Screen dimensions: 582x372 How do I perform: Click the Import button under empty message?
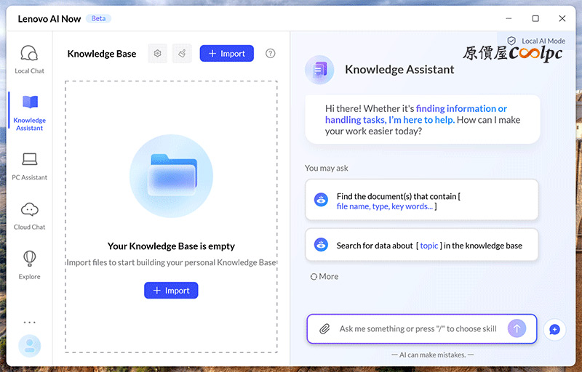(171, 291)
